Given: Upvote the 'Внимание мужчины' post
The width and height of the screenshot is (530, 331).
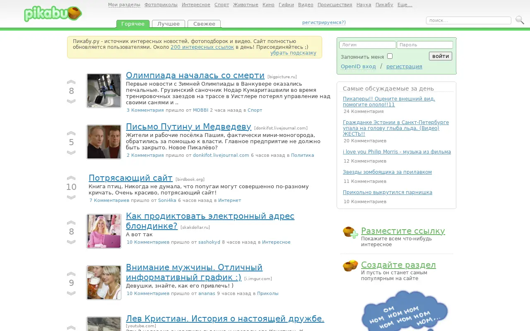Looking at the screenshot, I should tap(71, 274).
